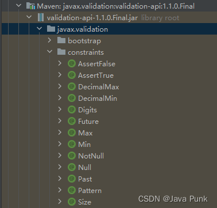The width and height of the screenshot is (217, 208).
Task: Select the 'AssertFalse' class name
Action: coord(96,64)
